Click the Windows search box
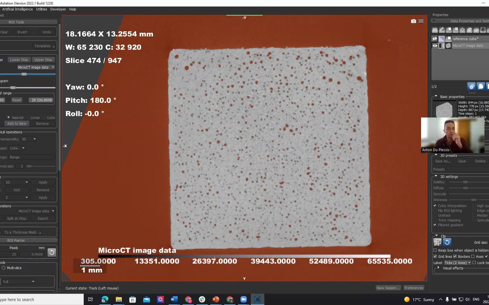This screenshot has width=489, height=305. point(42,299)
